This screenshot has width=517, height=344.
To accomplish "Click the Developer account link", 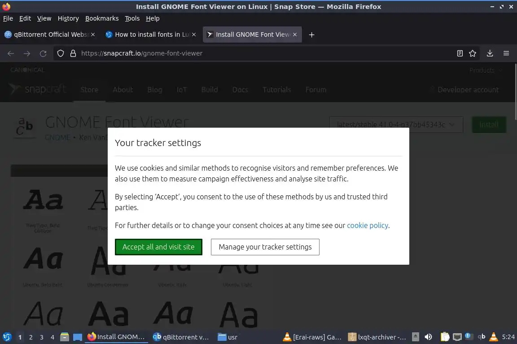I will click(x=468, y=90).
